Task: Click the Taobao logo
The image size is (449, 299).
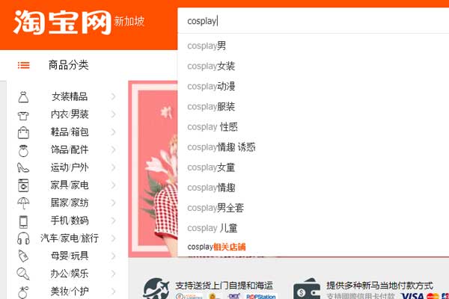Action: tap(62, 22)
